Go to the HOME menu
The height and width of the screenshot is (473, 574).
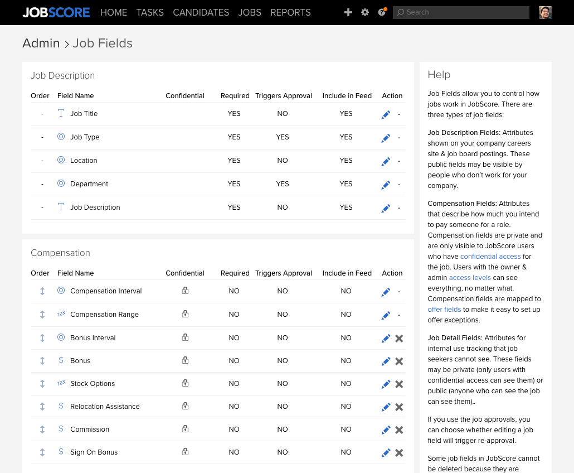coord(114,12)
